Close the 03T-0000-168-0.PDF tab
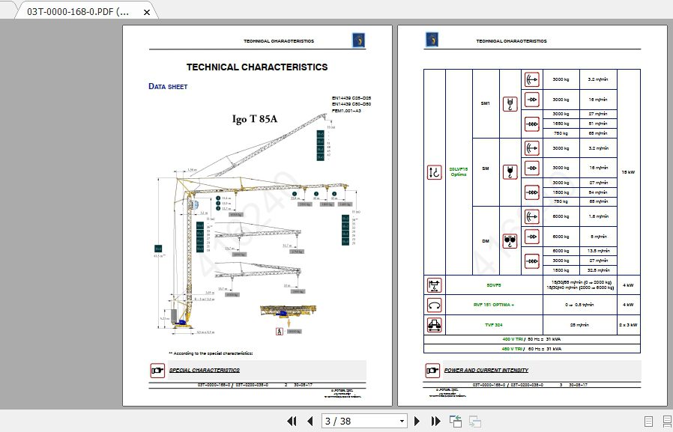The width and height of the screenshot is (673, 432). coord(147,12)
